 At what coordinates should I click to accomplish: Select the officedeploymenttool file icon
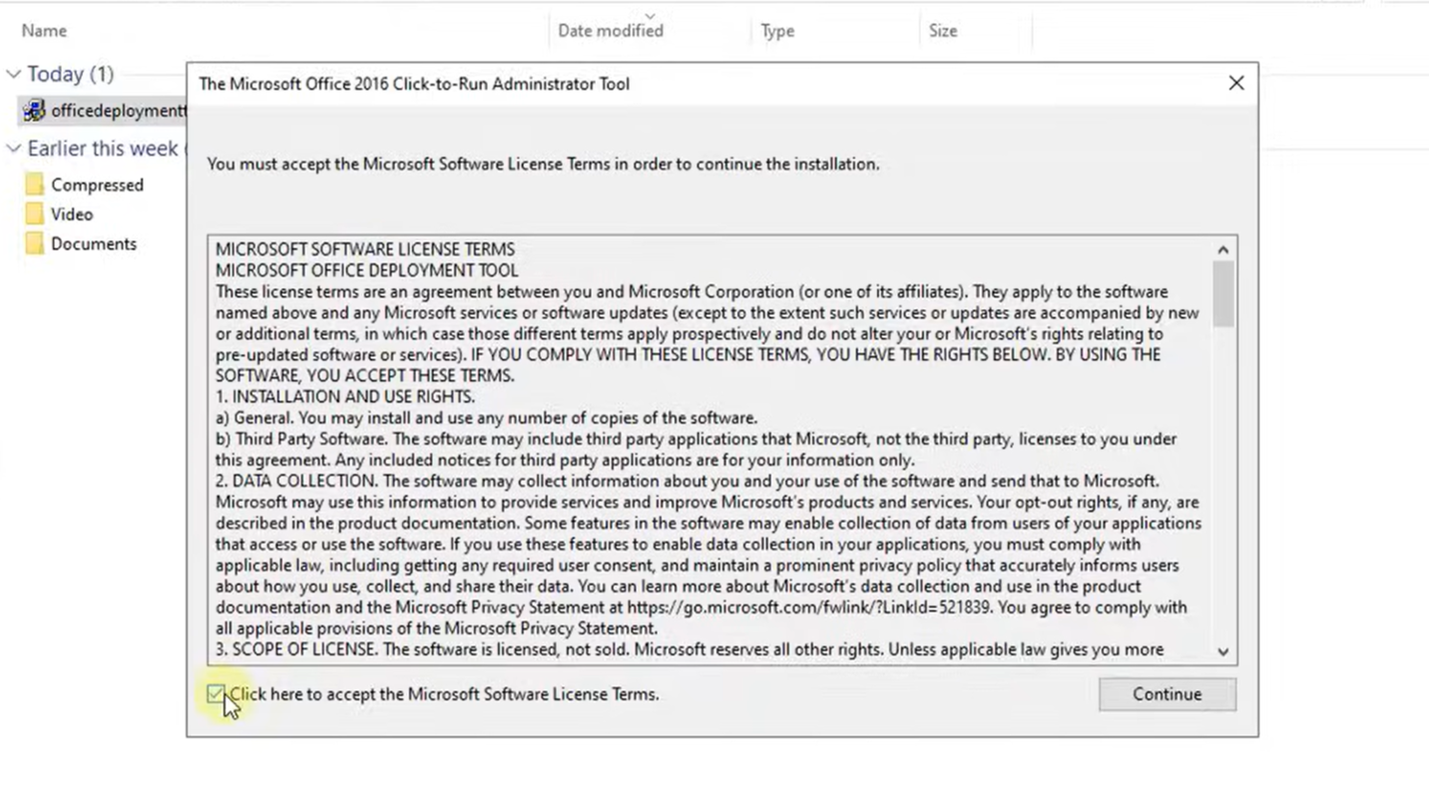tap(35, 111)
